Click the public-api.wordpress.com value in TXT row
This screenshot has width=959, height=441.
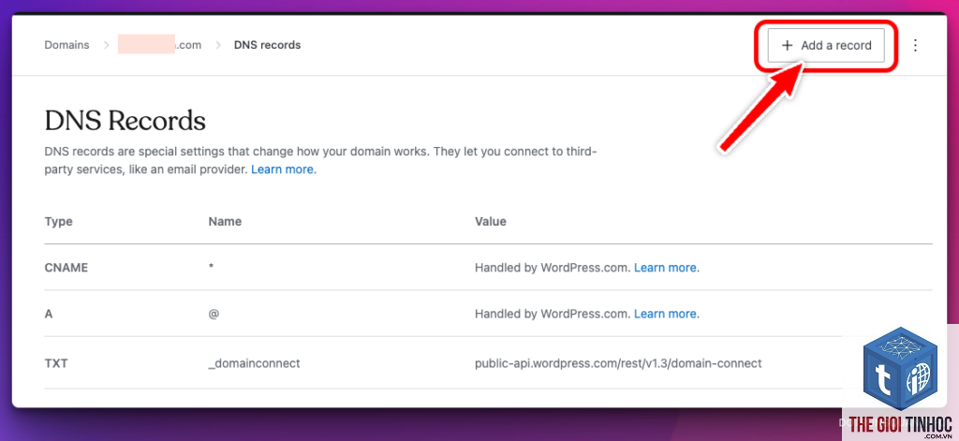618,363
